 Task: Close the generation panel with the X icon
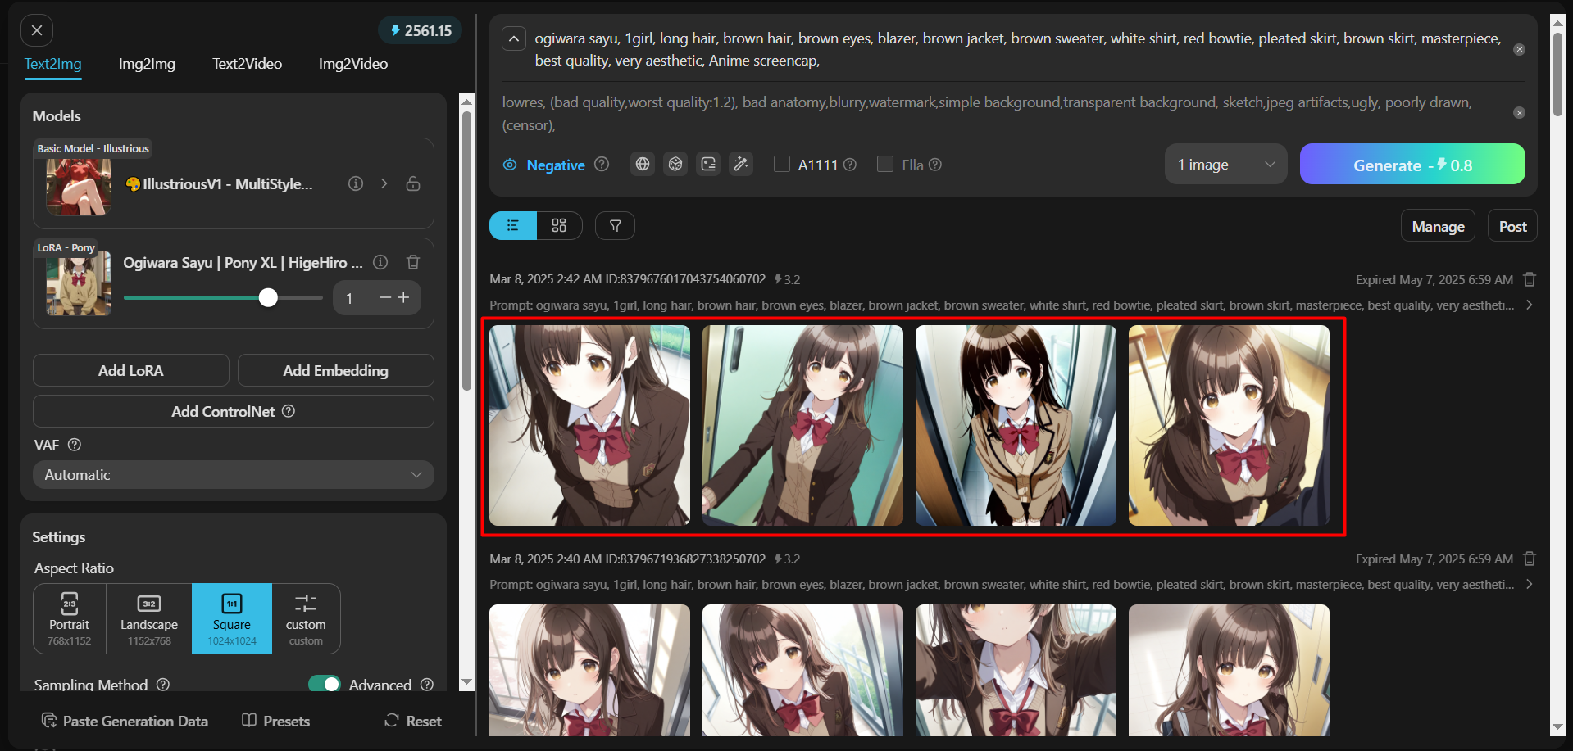(37, 30)
